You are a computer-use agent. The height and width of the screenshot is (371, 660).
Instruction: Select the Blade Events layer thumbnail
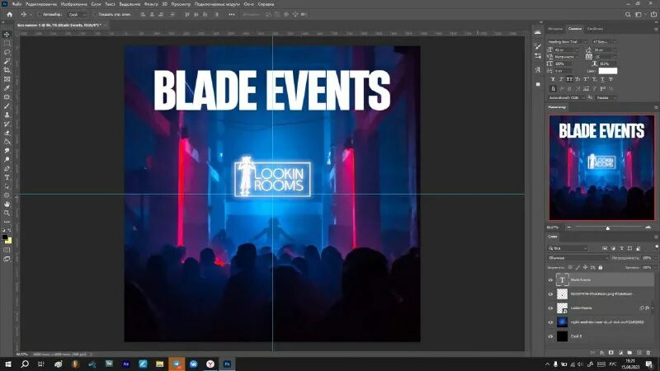pyautogui.click(x=562, y=279)
